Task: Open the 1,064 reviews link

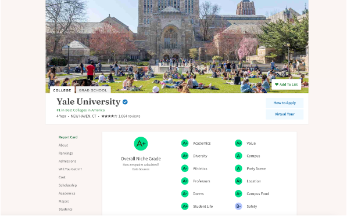Action: tap(129, 116)
